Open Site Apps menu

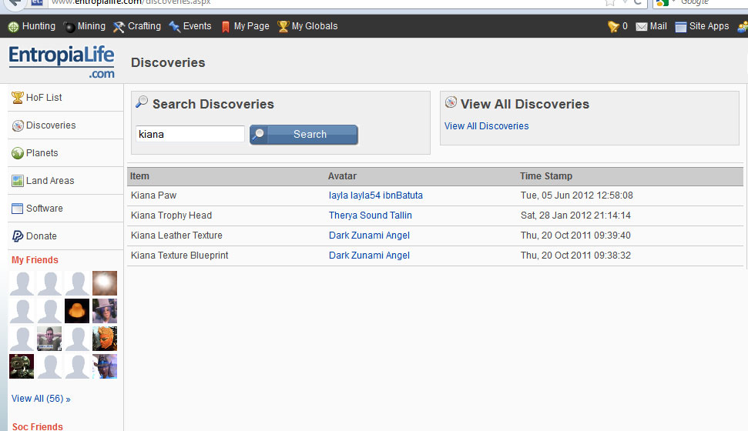709,26
